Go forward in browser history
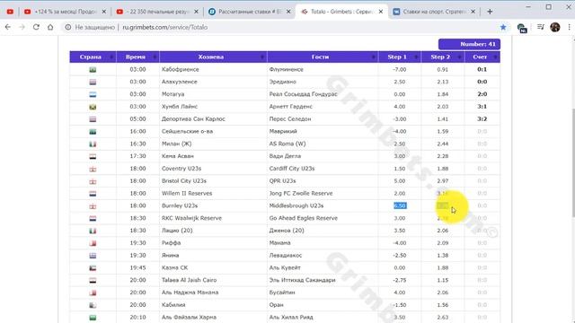This screenshot has height=323, width=575. point(22,27)
